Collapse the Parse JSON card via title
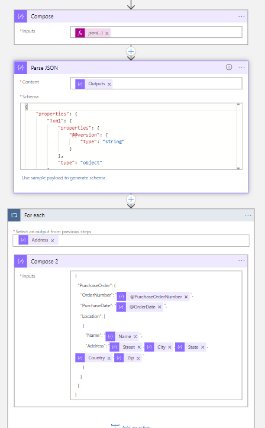 (44, 68)
